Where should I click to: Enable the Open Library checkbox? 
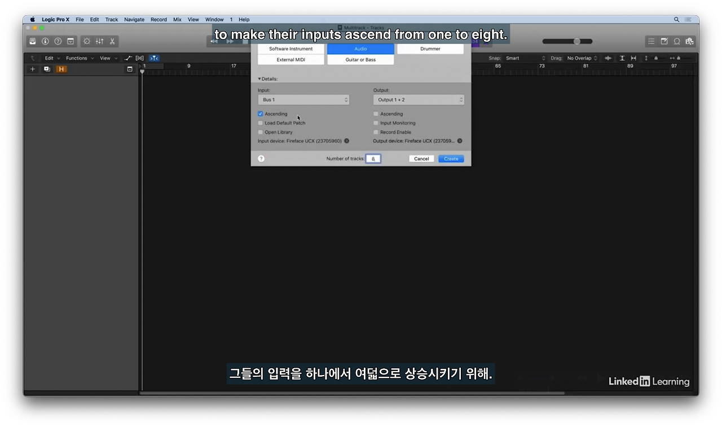[x=261, y=132]
